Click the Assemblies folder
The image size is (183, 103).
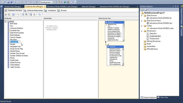151,46
